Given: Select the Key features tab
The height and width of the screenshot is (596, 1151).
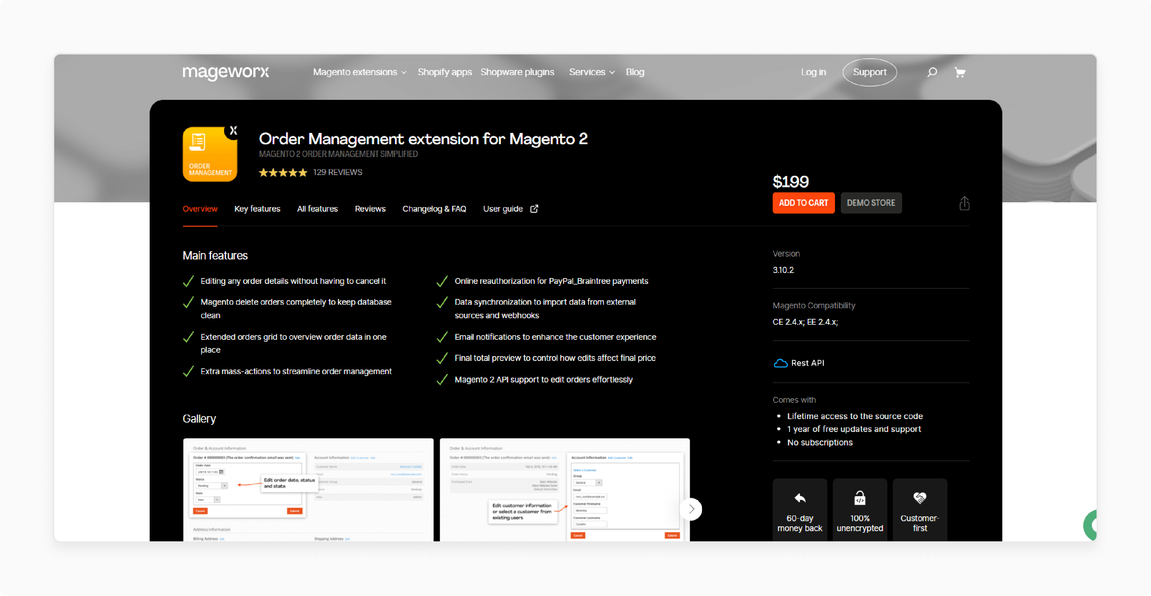Looking at the screenshot, I should coord(256,208).
